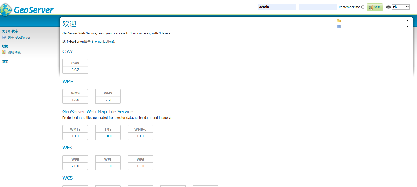
Task: Click the yellow workspace folder icon
Action: [339, 21]
